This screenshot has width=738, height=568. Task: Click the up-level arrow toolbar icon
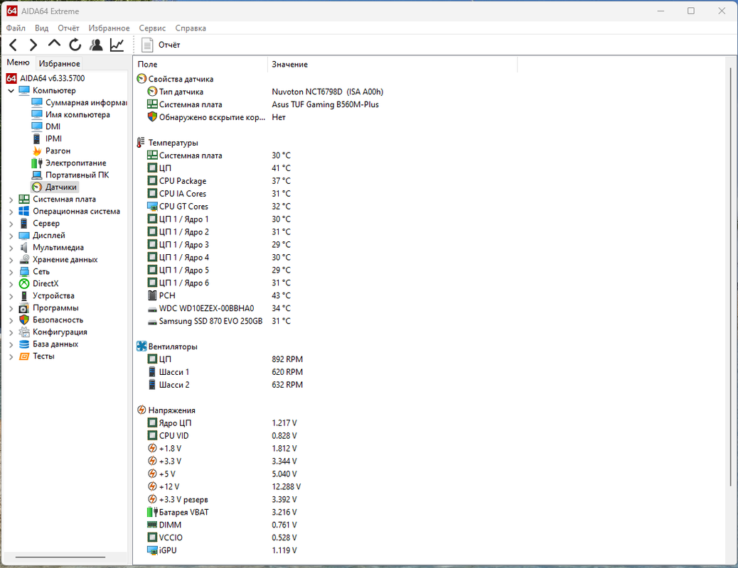pos(54,44)
